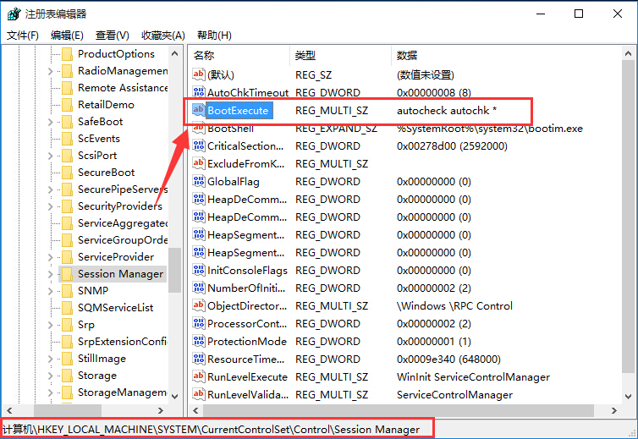Screen dimensions: 638x439
Task: Click the BootExecute value icon
Action: 199,110
